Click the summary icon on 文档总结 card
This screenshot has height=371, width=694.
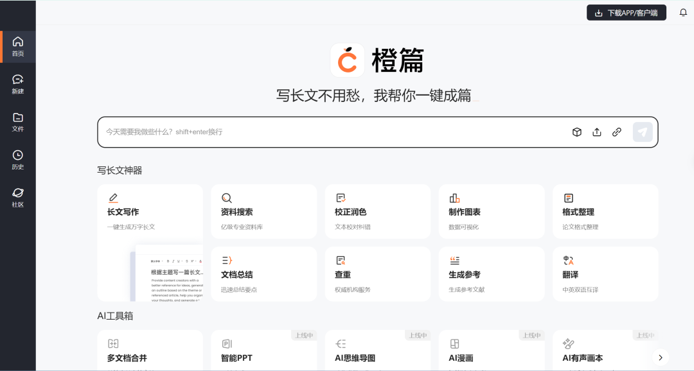227,261
